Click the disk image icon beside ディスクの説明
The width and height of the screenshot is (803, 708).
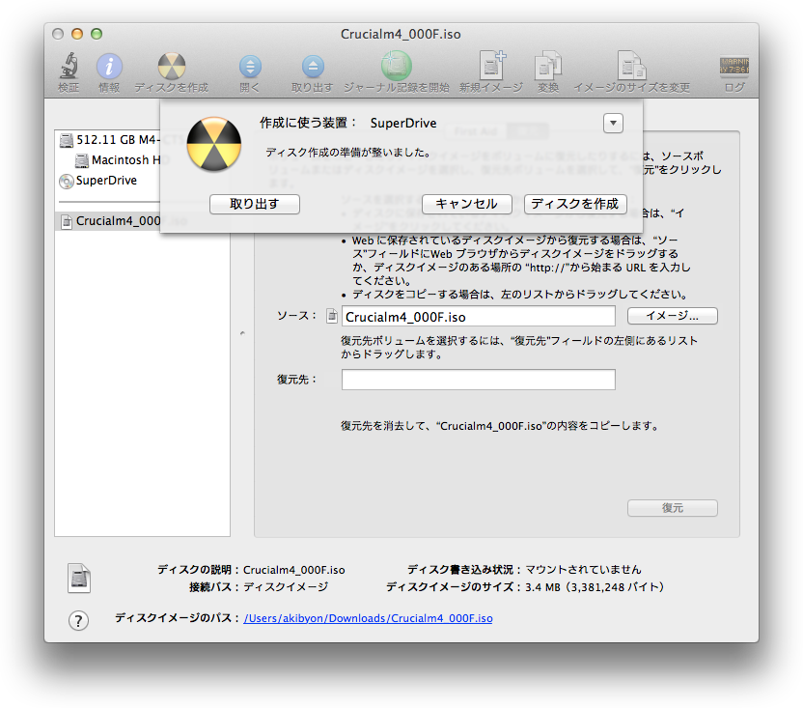click(79, 579)
